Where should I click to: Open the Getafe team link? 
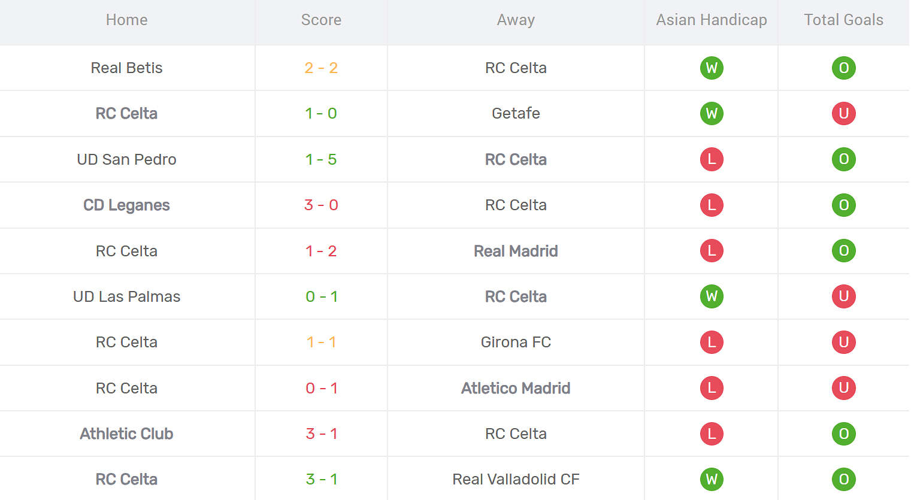click(516, 113)
